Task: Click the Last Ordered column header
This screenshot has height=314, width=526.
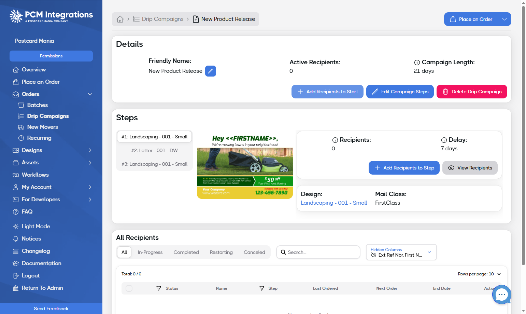Action: (325, 288)
